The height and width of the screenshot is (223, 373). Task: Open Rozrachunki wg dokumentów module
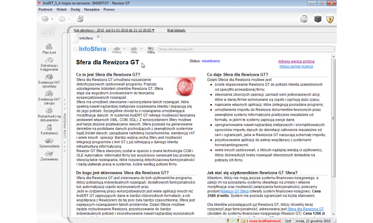[x=49, y=114]
